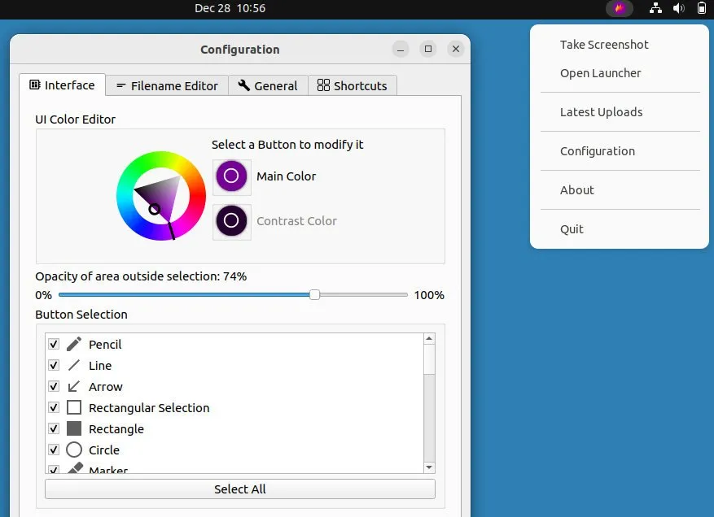Click the Line tool icon in button list
Image resolution: width=714 pixels, height=517 pixels.
click(74, 365)
